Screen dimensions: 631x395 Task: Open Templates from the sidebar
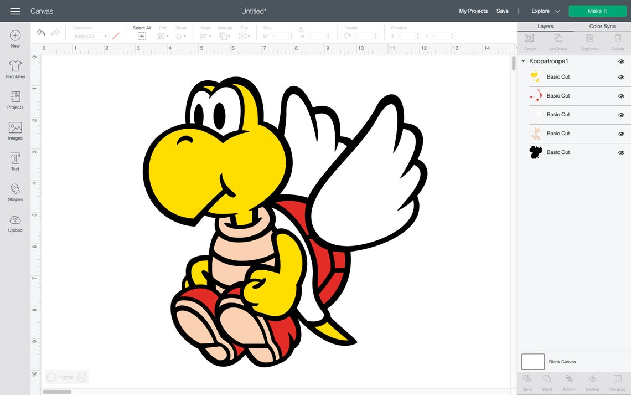pyautogui.click(x=15, y=69)
